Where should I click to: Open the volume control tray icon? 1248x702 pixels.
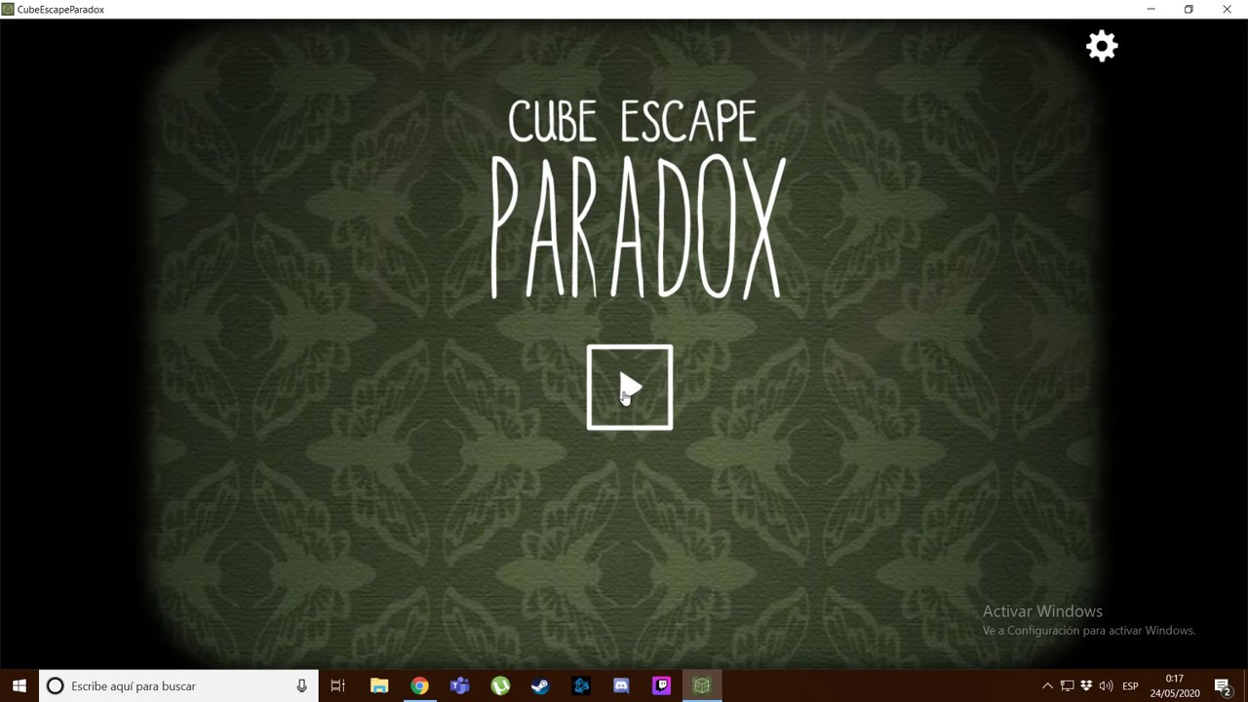pos(1106,686)
